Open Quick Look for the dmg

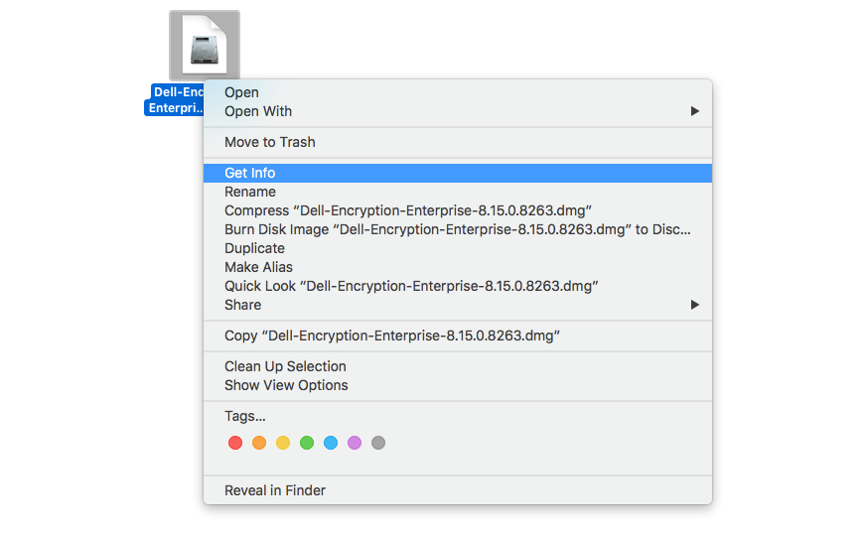click(411, 286)
